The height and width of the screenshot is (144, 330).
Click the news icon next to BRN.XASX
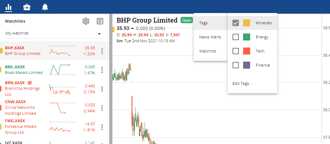click(x=29, y=83)
